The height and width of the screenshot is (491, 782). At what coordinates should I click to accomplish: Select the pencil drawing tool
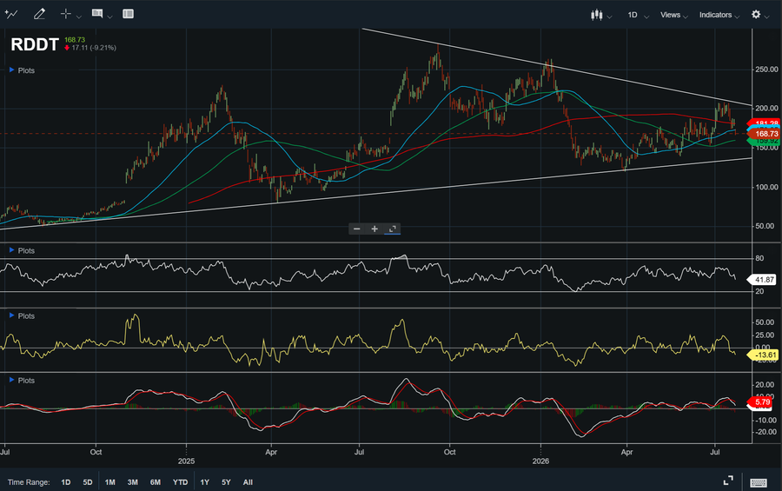(39, 14)
